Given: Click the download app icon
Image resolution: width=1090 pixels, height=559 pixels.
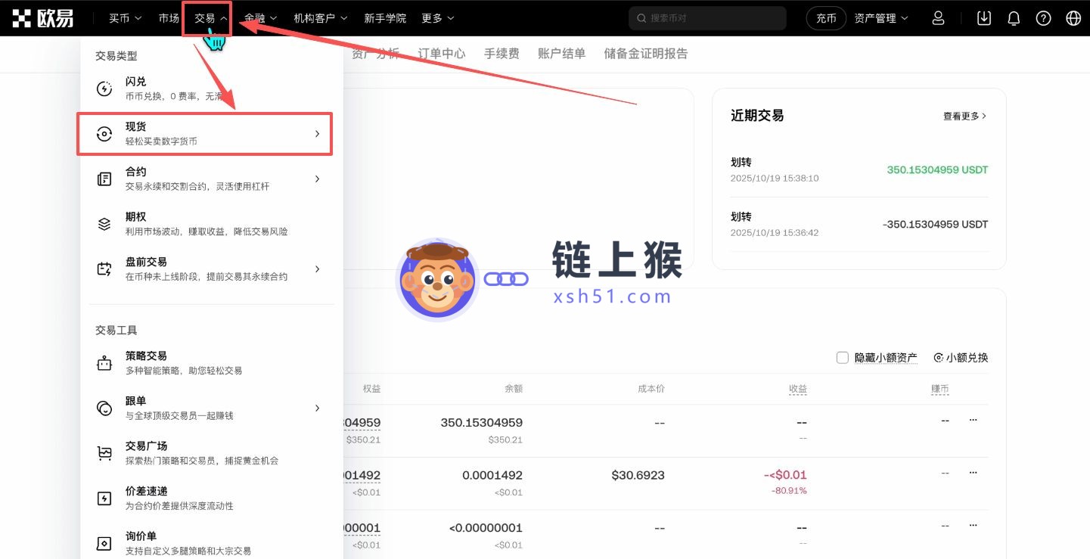Looking at the screenshot, I should click(983, 18).
